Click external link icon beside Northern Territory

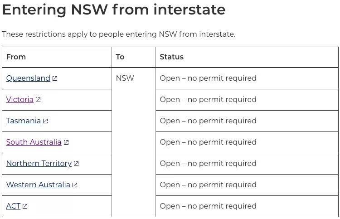(x=76, y=164)
